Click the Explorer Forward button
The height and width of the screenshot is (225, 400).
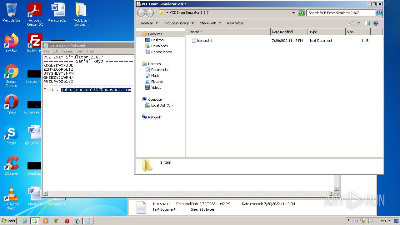pyautogui.click(x=150, y=13)
